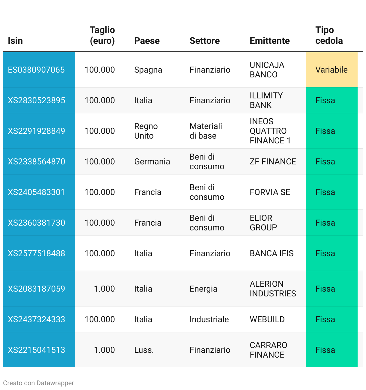Select the UNICAJA BANCO issuer cell
The height and width of the screenshot is (390, 366).
coord(267,70)
